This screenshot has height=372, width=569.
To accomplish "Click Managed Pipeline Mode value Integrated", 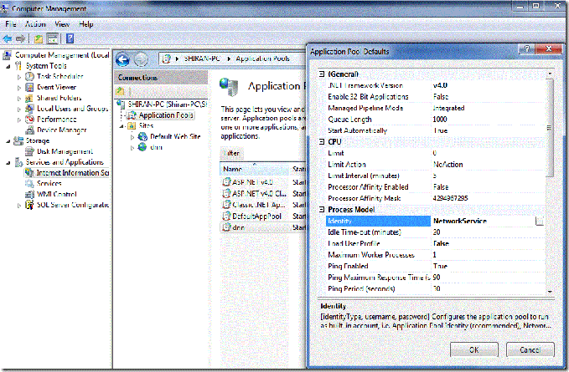I will pyautogui.click(x=448, y=108).
